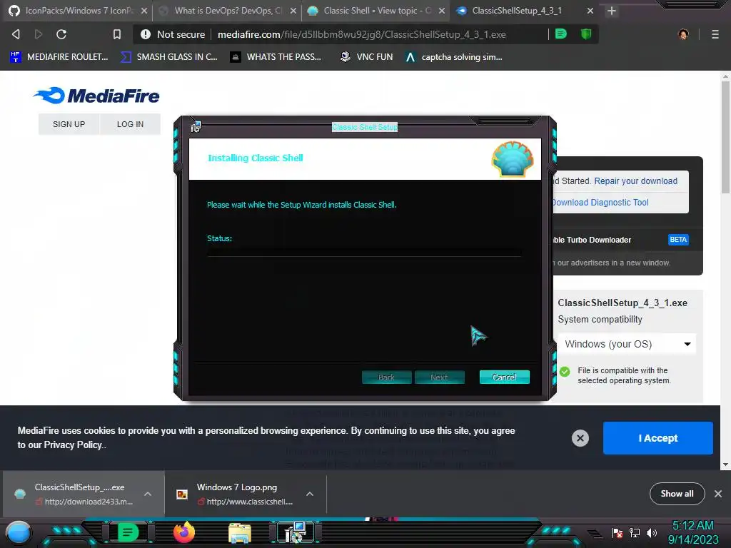Click the taskbar clock showing 5:12 AM
The image size is (731, 548).
tap(692, 532)
